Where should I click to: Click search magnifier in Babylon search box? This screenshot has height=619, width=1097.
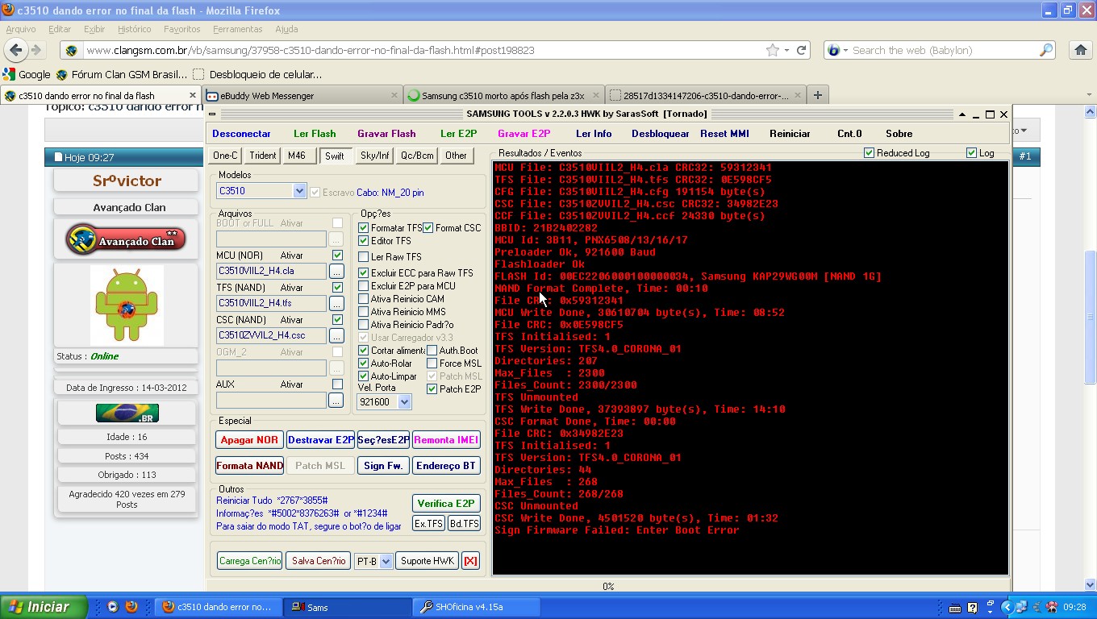(1046, 50)
